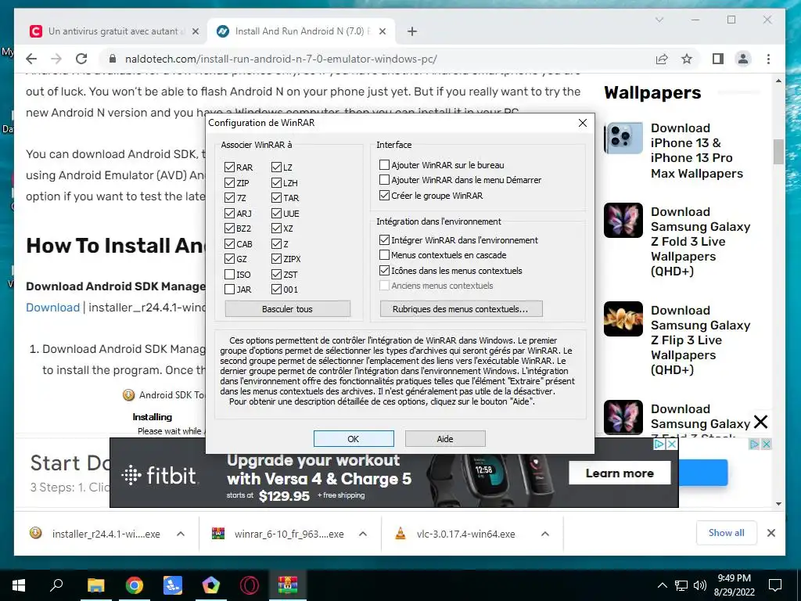This screenshot has width=801, height=601.
Task: Close the fitbit ad with its X icon
Action: point(672,444)
